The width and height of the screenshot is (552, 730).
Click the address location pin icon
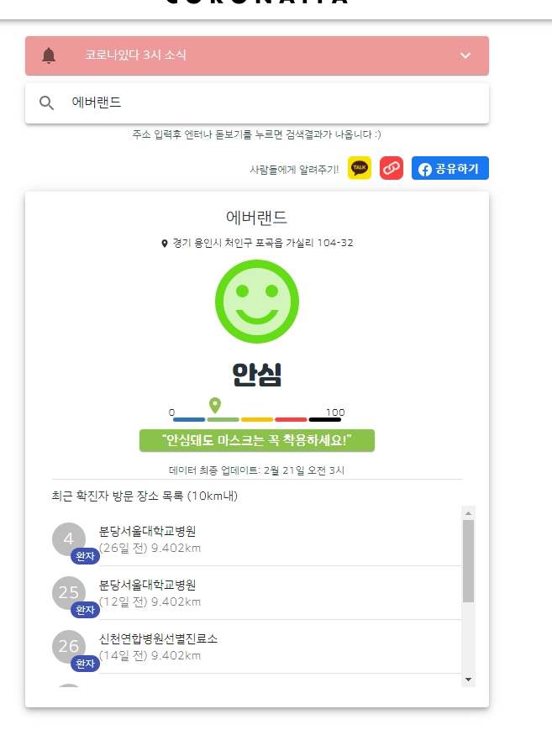(165, 244)
